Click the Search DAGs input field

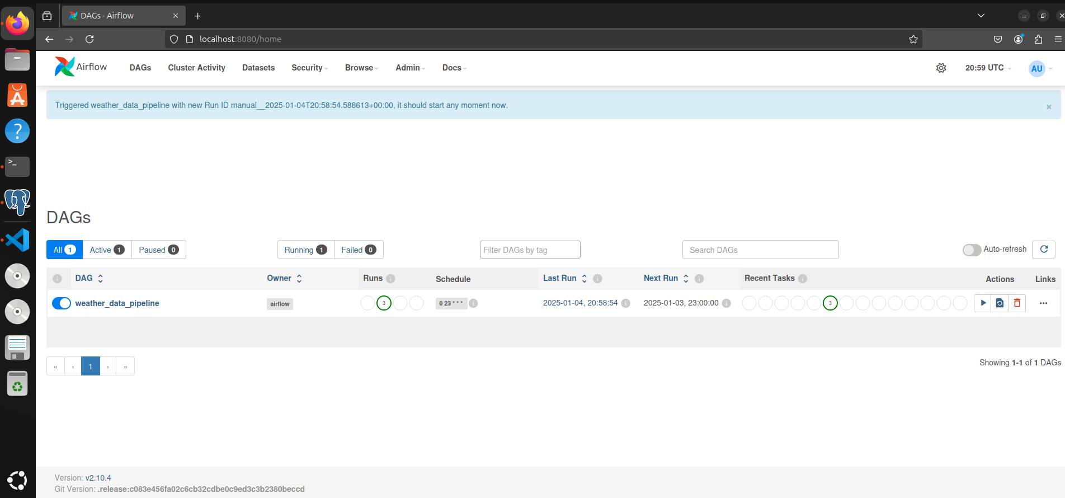[x=760, y=250]
